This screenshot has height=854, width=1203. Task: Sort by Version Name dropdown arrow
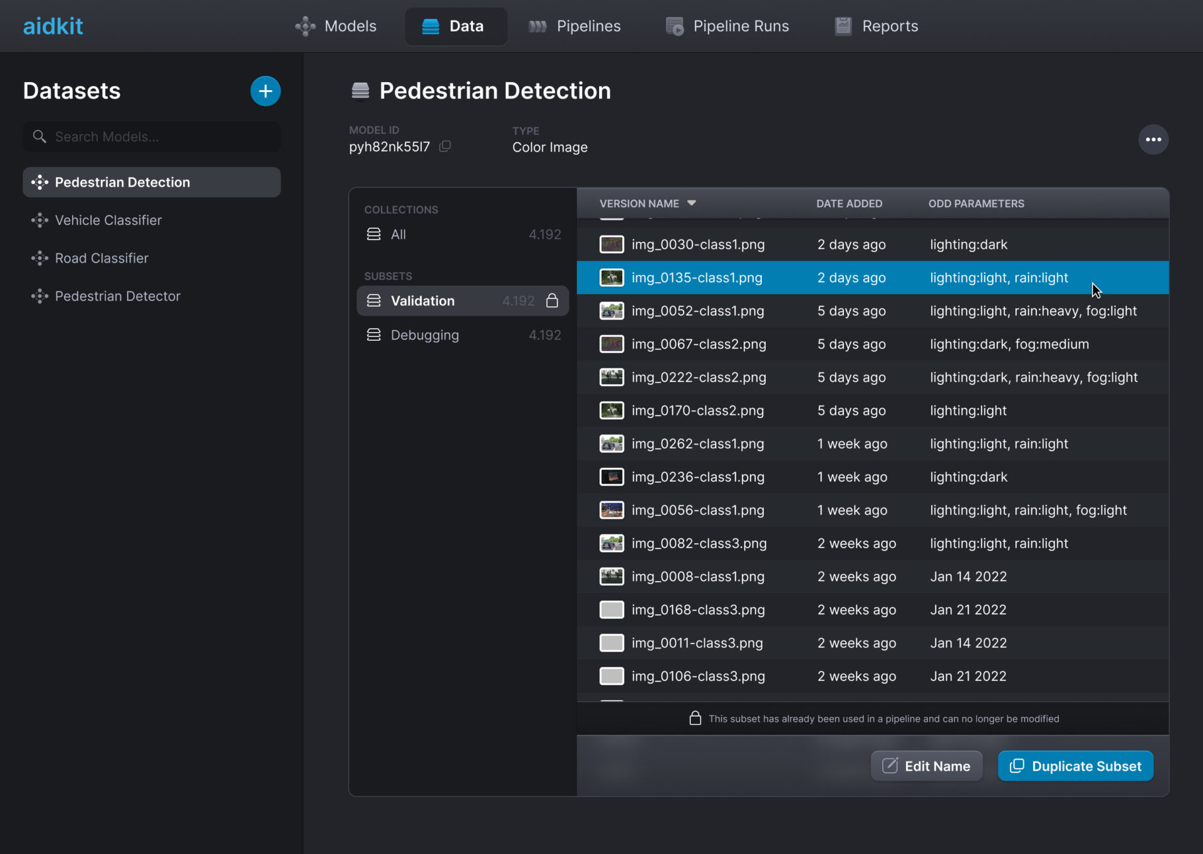coord(692,203)
